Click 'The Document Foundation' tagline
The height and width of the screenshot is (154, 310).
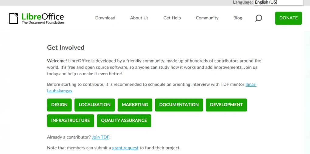43,22
